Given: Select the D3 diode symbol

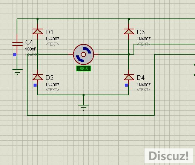Looking at the screenshot, I should 129,31.
